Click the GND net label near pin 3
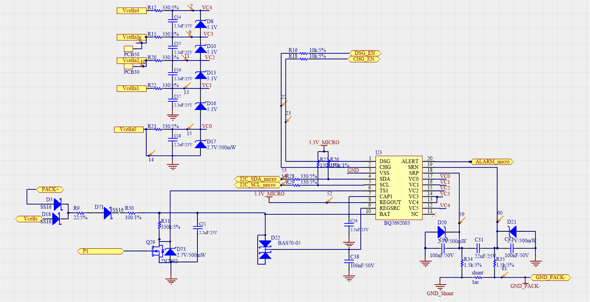 pyautogui.click(x=353, y=170)
